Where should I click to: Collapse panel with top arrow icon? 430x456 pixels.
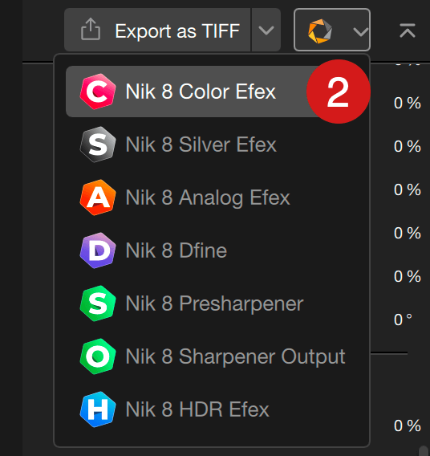point(408,31)
